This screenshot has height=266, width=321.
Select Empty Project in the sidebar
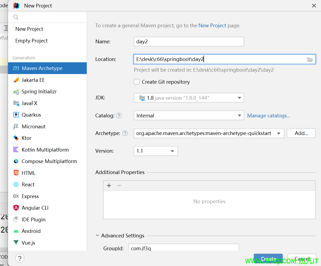(x=32, y=41)
